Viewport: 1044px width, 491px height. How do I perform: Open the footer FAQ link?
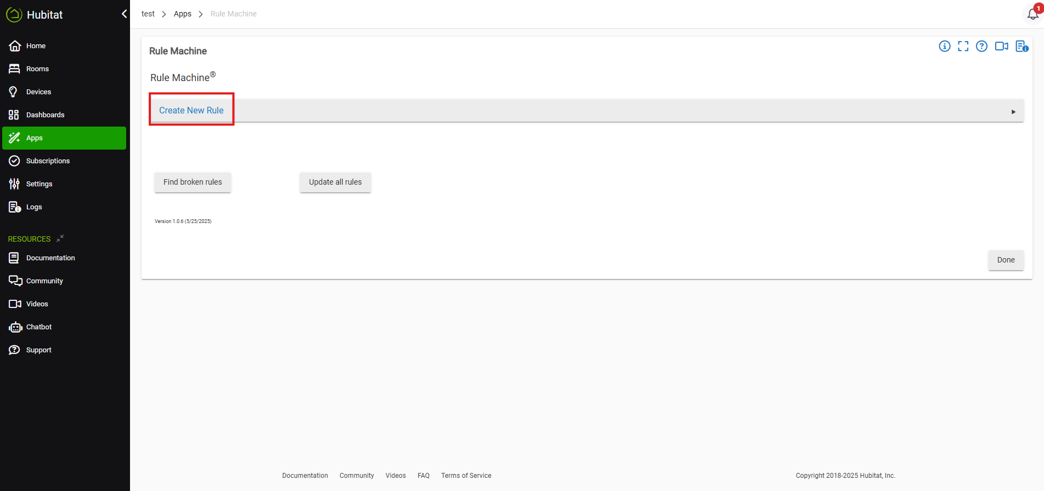click(424, 476)
